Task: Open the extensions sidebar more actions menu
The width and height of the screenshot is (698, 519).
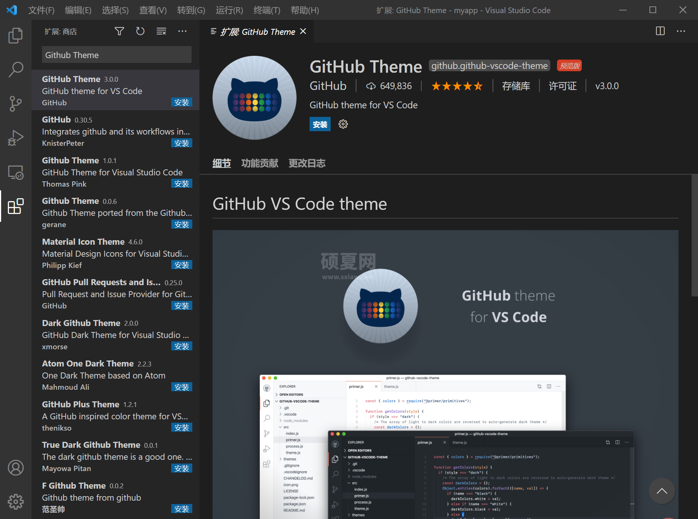Action: point(182,31)
